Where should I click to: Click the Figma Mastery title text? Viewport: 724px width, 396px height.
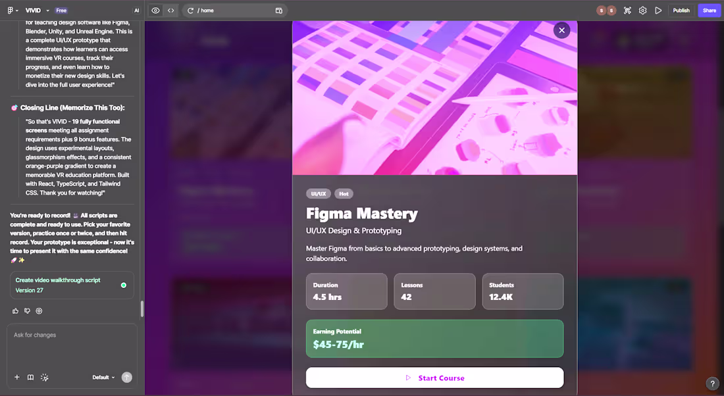(x=361, y=213)
